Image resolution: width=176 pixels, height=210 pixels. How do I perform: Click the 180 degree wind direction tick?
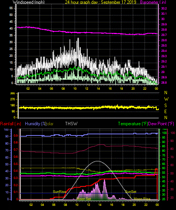(12, 106)
